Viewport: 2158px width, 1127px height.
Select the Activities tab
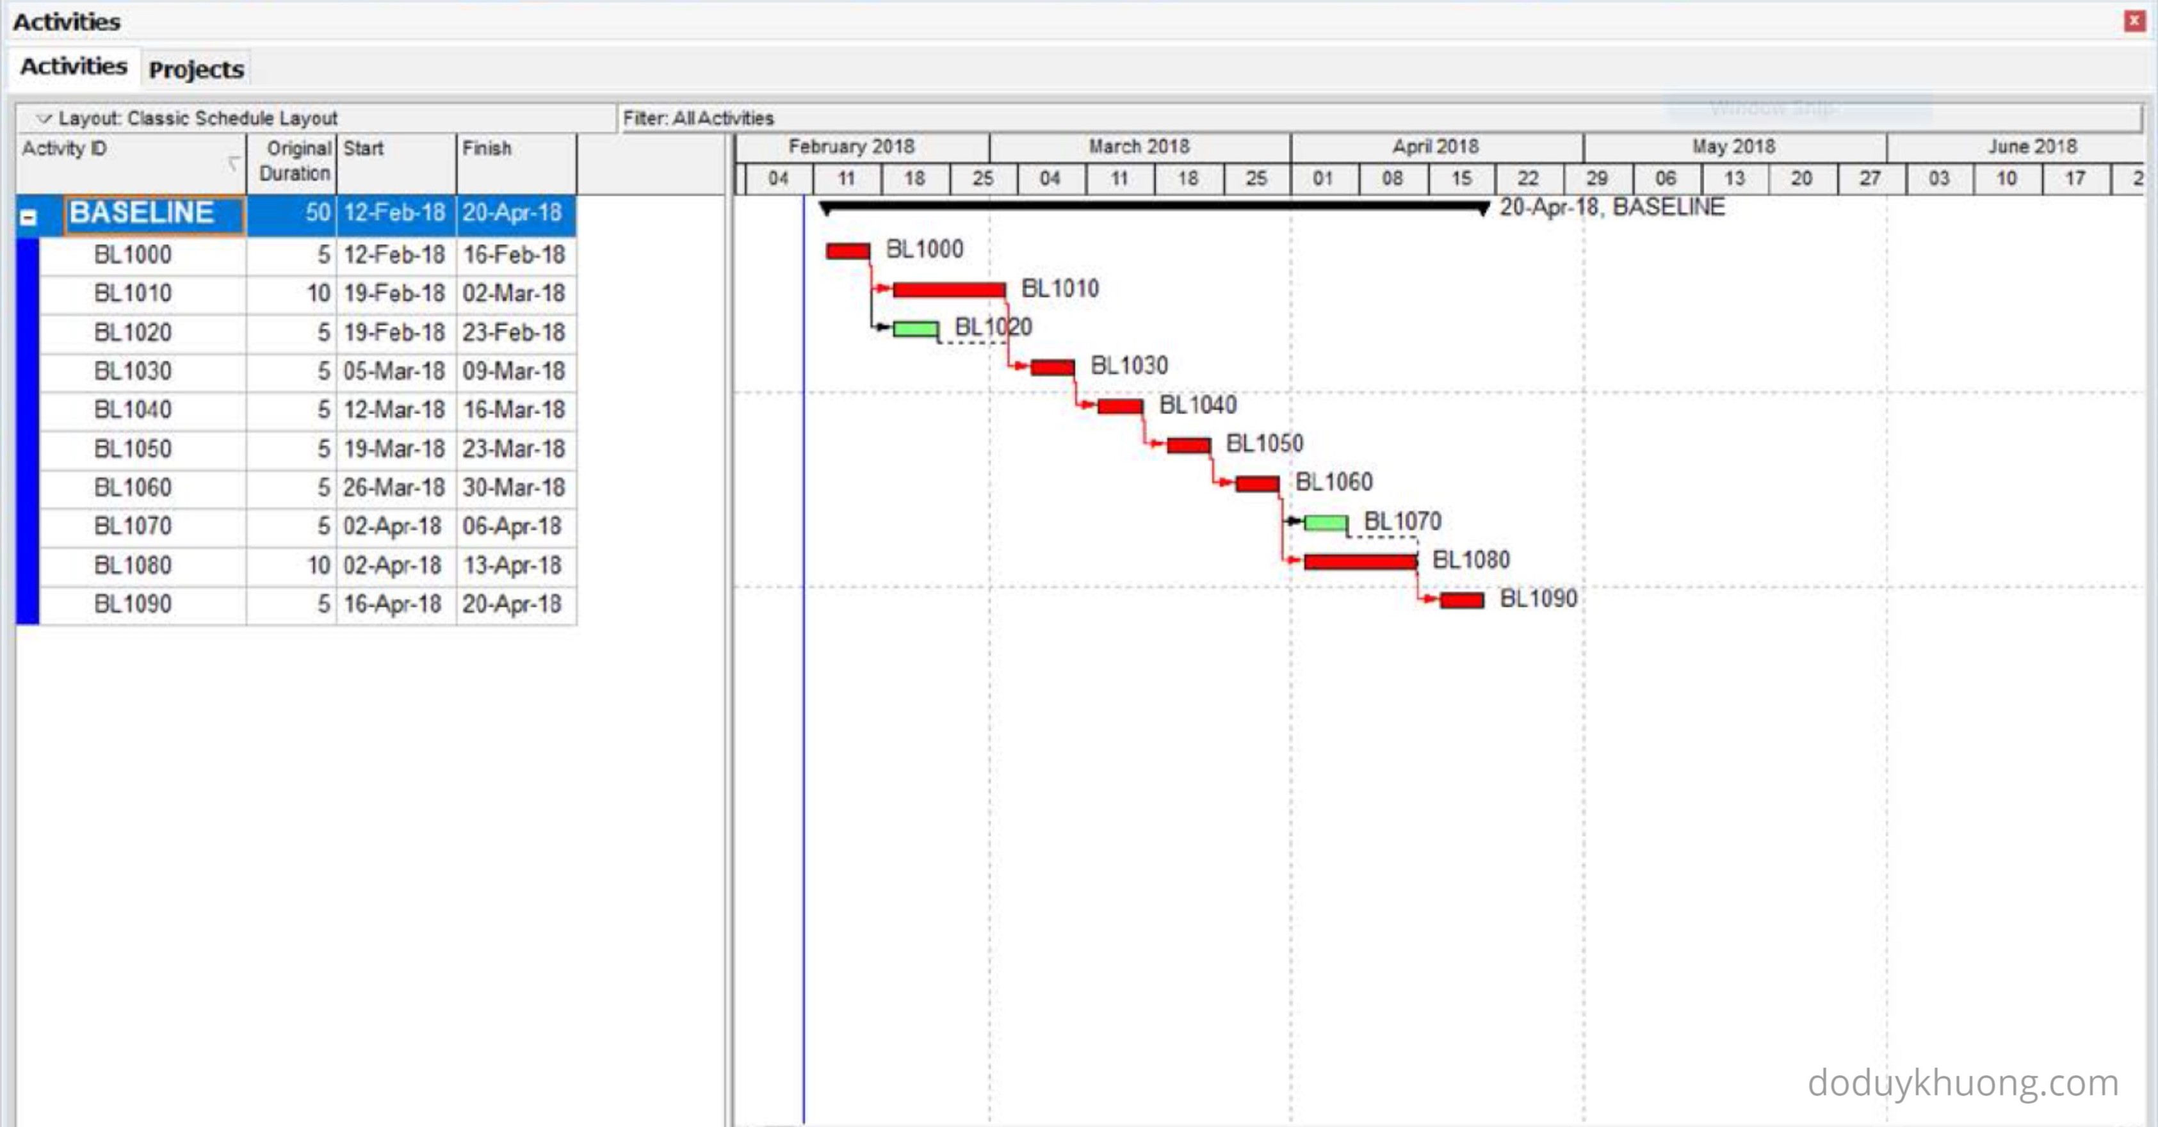74,66
